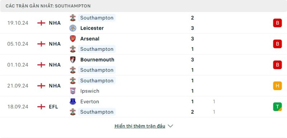Open the Hiển thị thêm trận đấu link
The width and height of the screenshot is (287, 138).
[x=140, y=126]
